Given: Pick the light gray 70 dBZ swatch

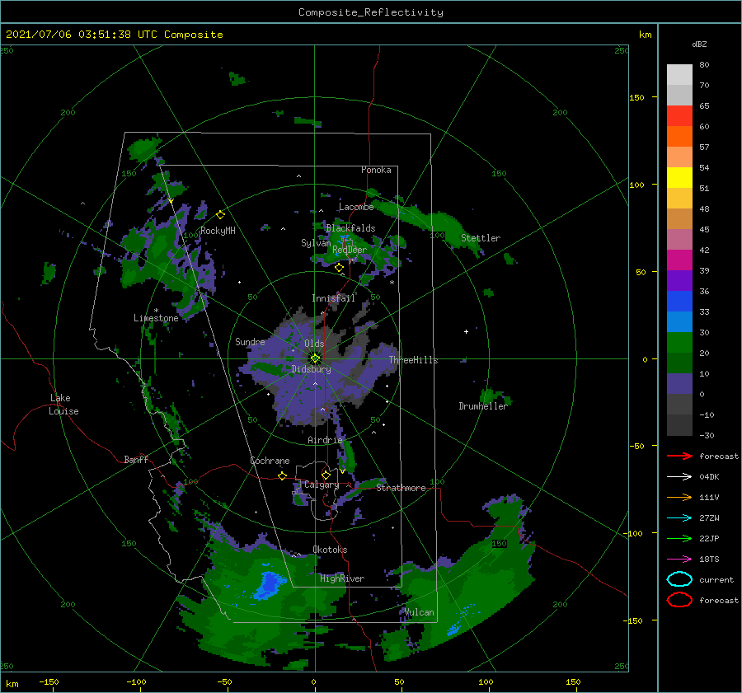Looking at the screenshot, I should (679, 75).
